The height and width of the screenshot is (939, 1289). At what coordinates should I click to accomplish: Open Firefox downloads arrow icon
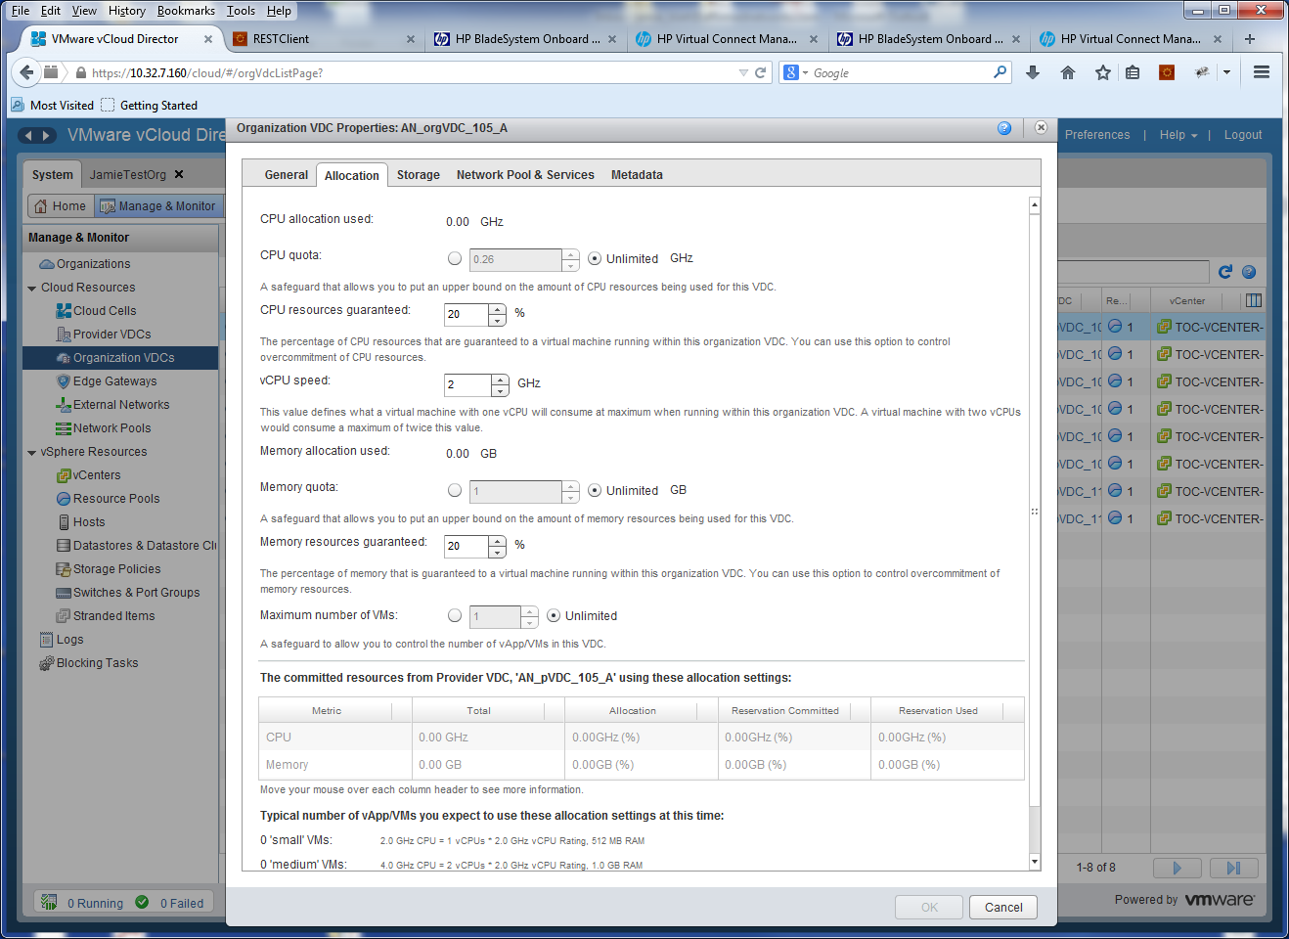click(x=1033, y=72)
